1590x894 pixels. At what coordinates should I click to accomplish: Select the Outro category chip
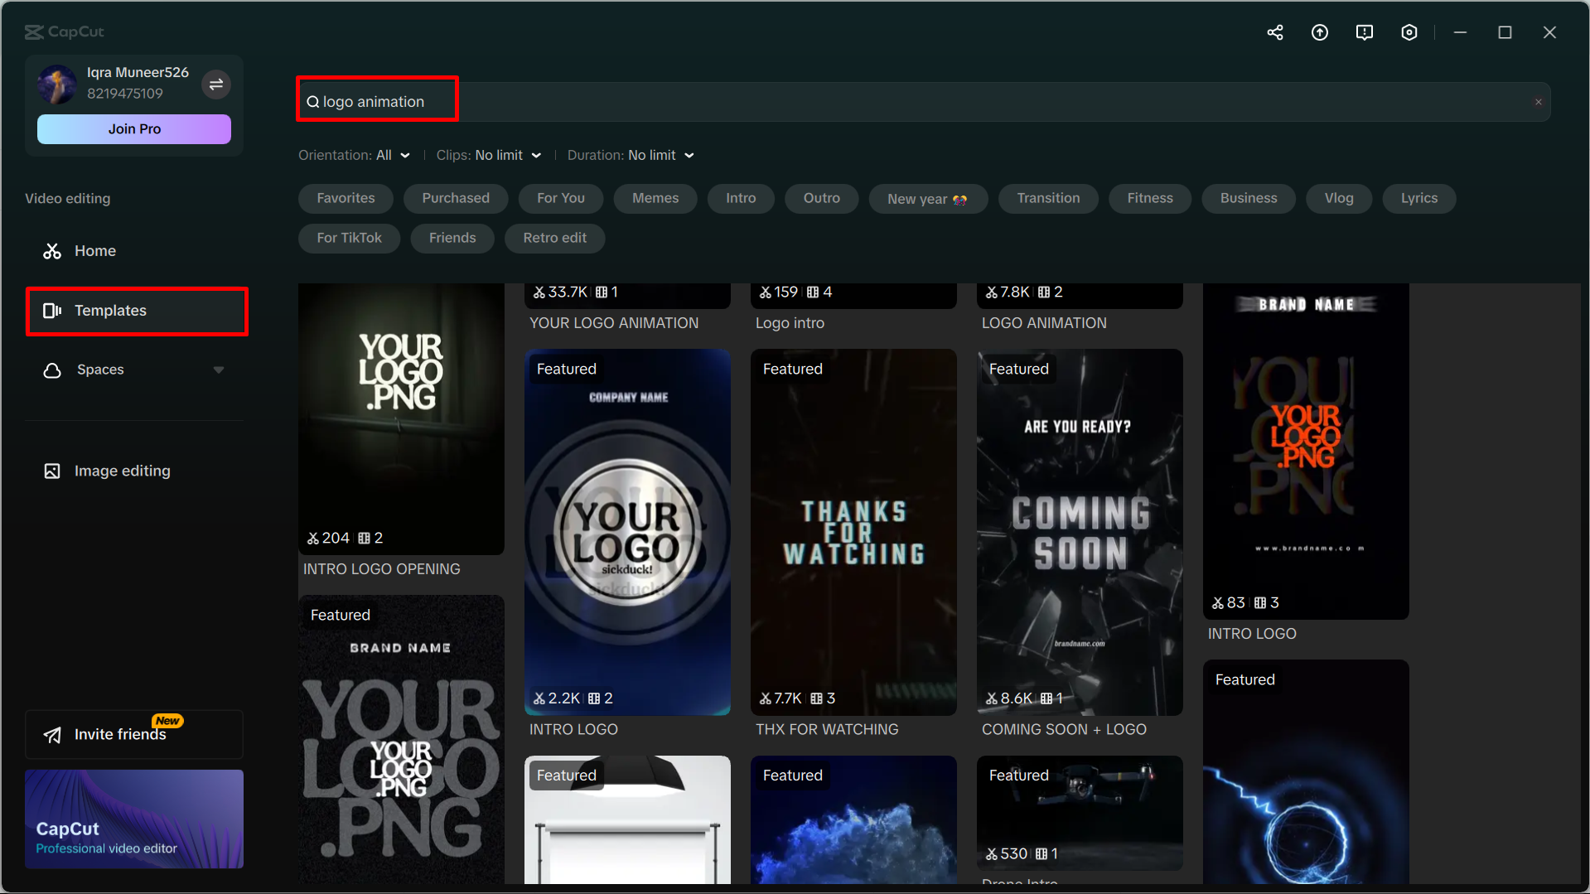[822, 198]
